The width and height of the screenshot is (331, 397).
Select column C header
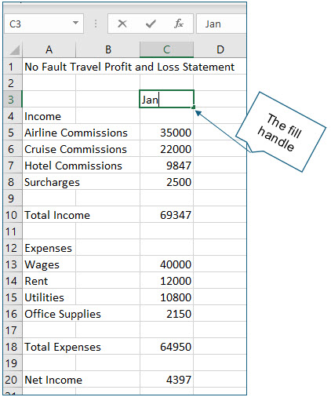[167, 49]
